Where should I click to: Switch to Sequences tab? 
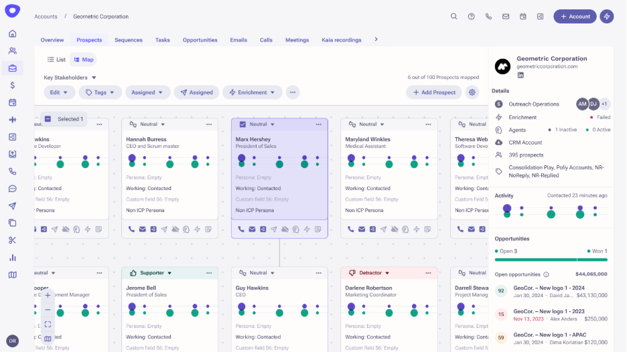(x=129, y=40)
